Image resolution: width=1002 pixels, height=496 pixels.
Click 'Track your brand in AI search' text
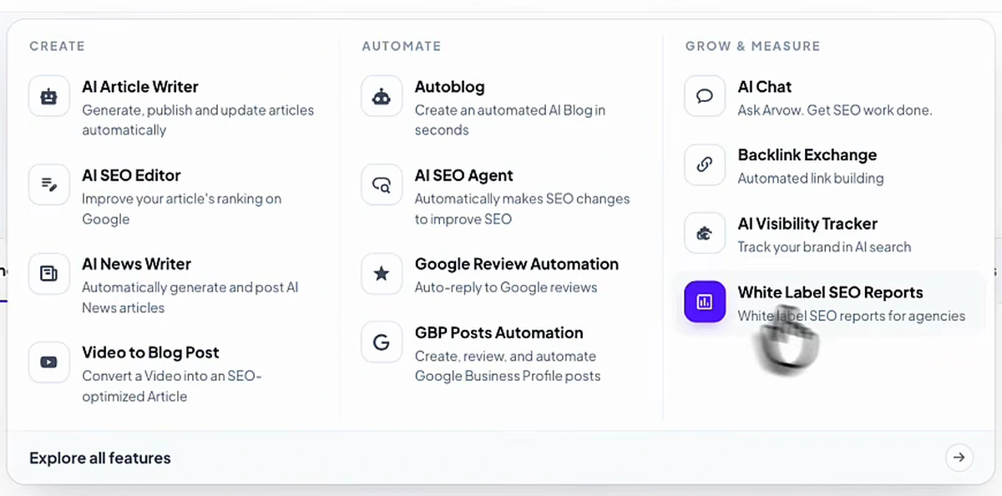(824, 247)
